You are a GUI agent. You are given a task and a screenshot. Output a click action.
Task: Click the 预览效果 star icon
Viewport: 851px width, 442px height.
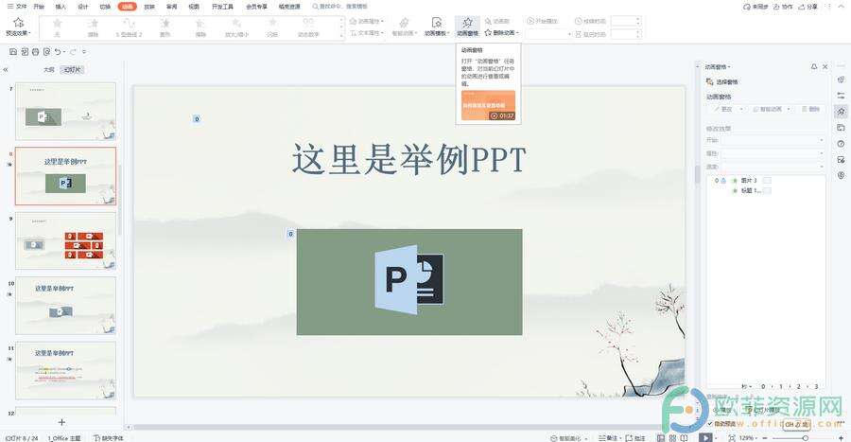pos(19,23)
